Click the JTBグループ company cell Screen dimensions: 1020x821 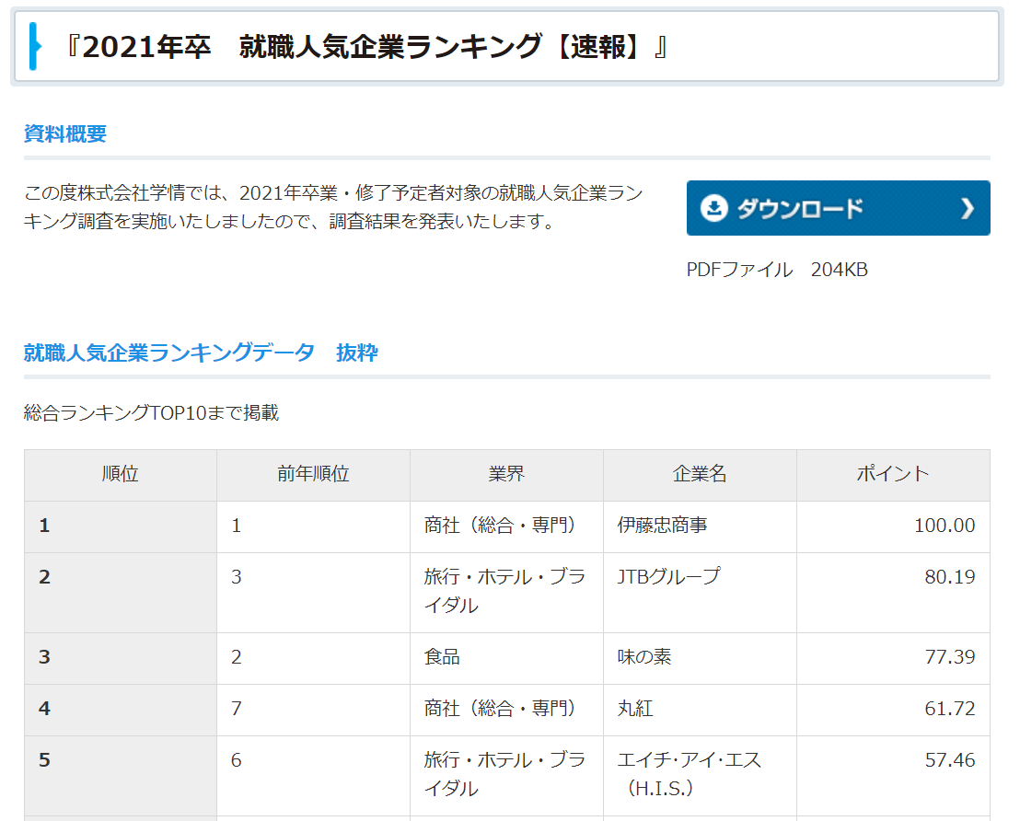700,593
